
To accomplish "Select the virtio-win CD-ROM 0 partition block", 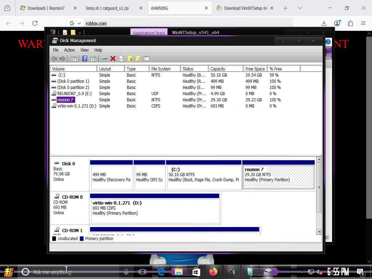I will (155, 209).
